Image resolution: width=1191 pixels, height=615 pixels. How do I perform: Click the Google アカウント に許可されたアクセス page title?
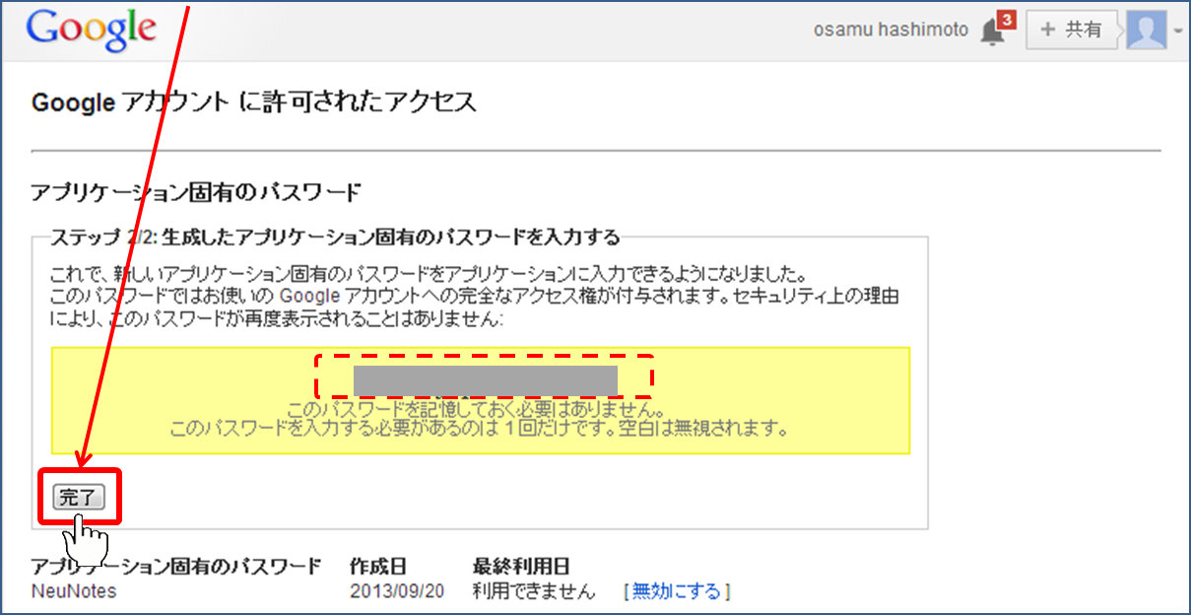pyautogui.click(x=254, y=102)
